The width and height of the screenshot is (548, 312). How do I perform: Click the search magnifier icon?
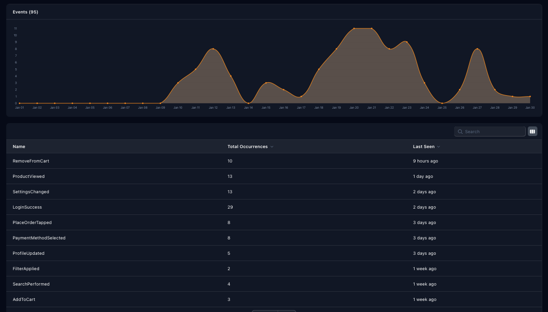tap(460, 131)
